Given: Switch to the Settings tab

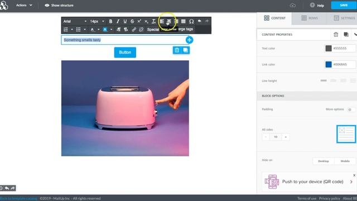Looking at the screenshot, I should point(344,18).
